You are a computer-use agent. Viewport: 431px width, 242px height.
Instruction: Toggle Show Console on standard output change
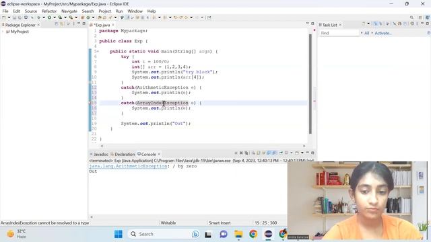(x=269, y=153)
